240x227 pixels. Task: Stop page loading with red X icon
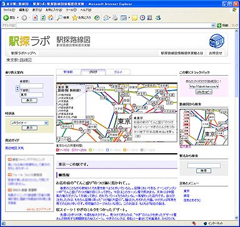pos(35,18)
